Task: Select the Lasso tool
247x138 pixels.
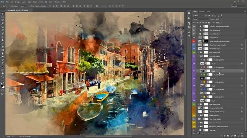Action: pyautogui.click(x=3, y=20)
